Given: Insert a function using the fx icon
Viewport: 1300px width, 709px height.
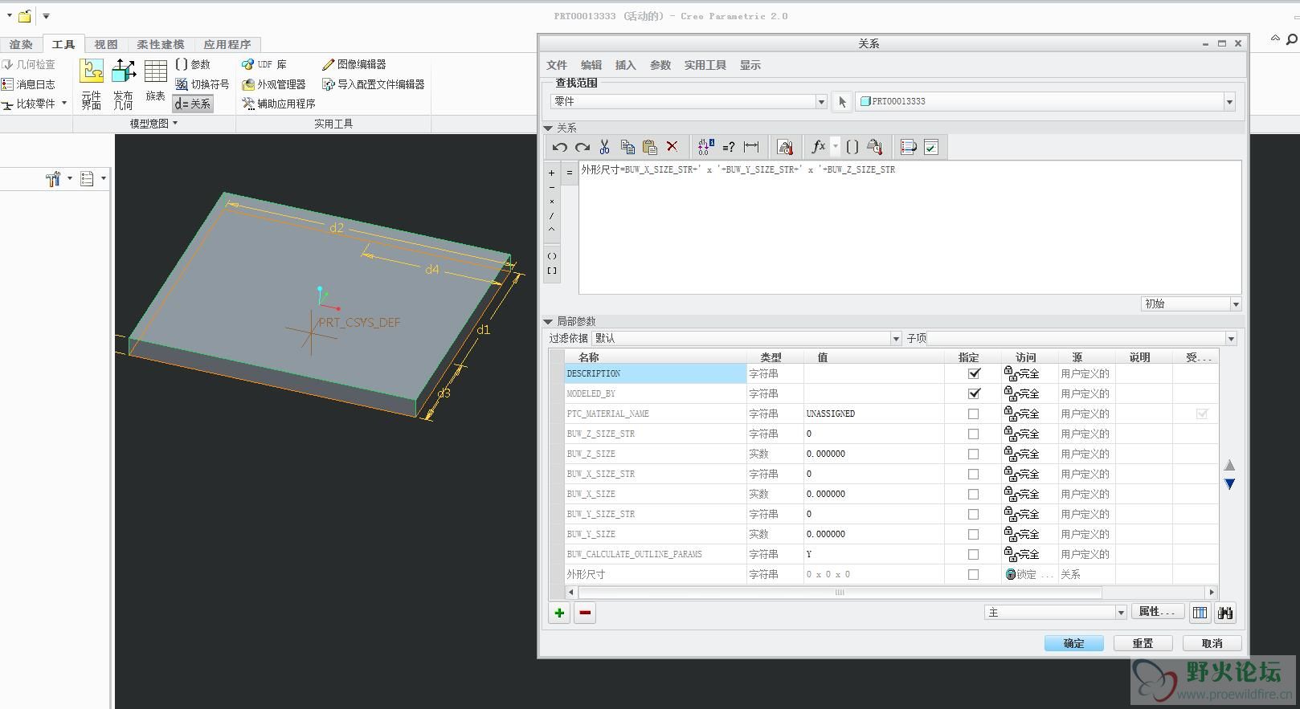Looking at the screenshot, I should 818,147.
